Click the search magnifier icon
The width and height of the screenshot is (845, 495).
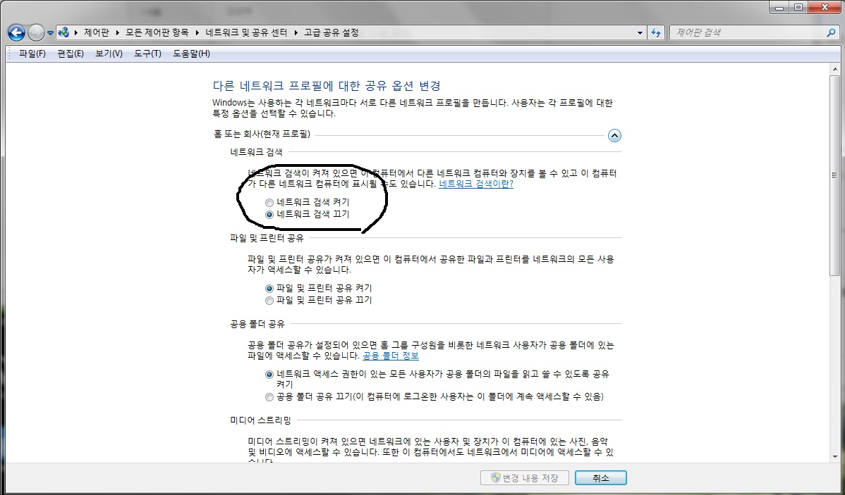click(x=831, y=32)
